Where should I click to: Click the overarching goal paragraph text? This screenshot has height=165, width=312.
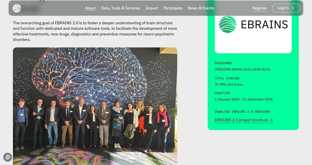point(95,31)
